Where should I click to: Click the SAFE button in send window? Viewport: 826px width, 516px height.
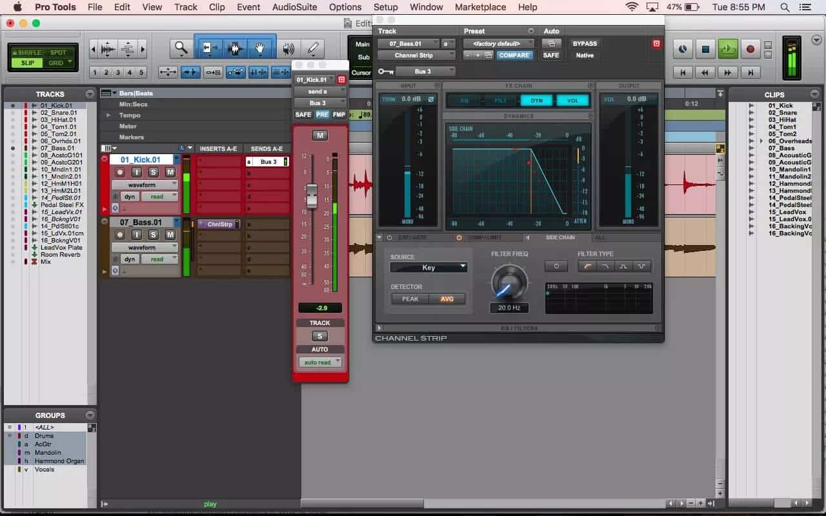pos(303,114)
